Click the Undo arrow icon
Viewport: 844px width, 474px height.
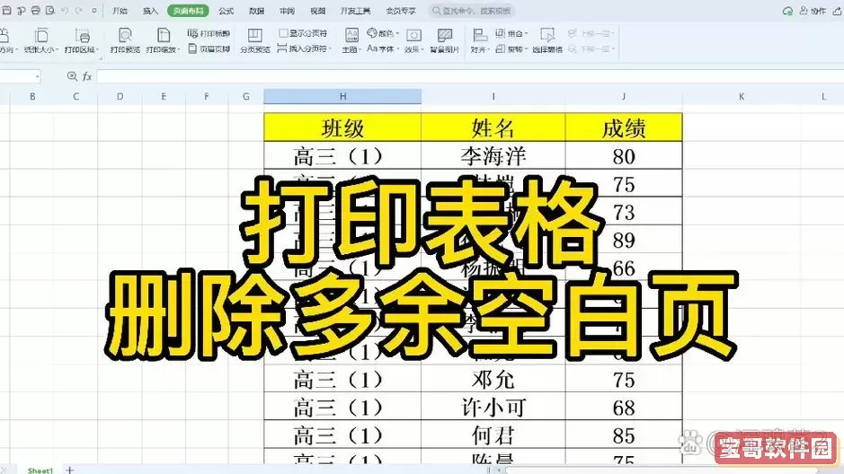coord(65,10)
